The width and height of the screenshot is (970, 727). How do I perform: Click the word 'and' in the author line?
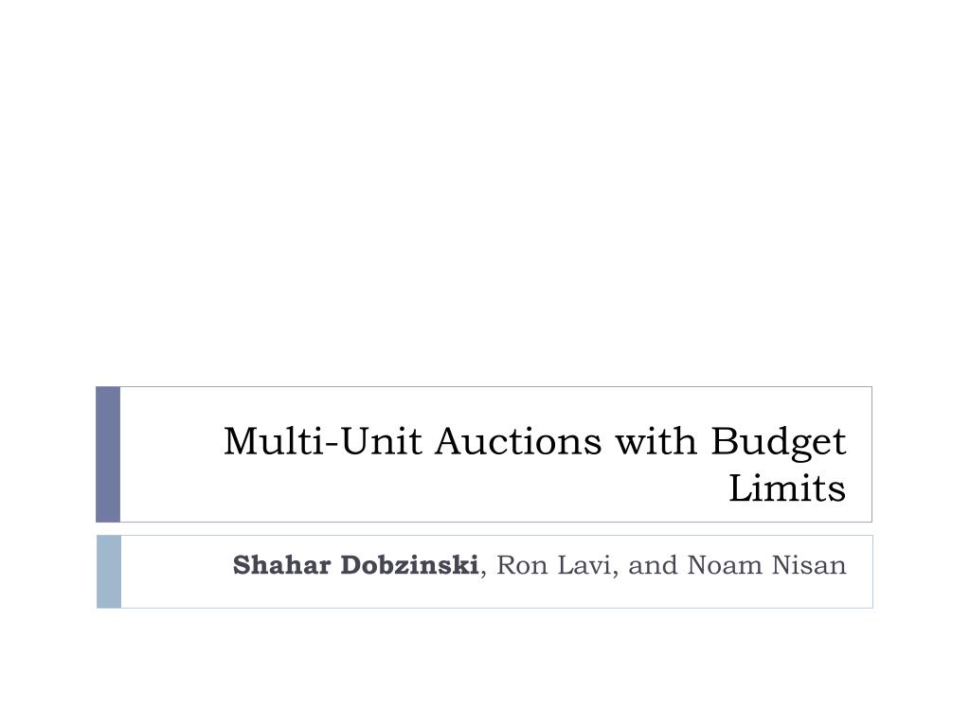(x=653, y=565)
